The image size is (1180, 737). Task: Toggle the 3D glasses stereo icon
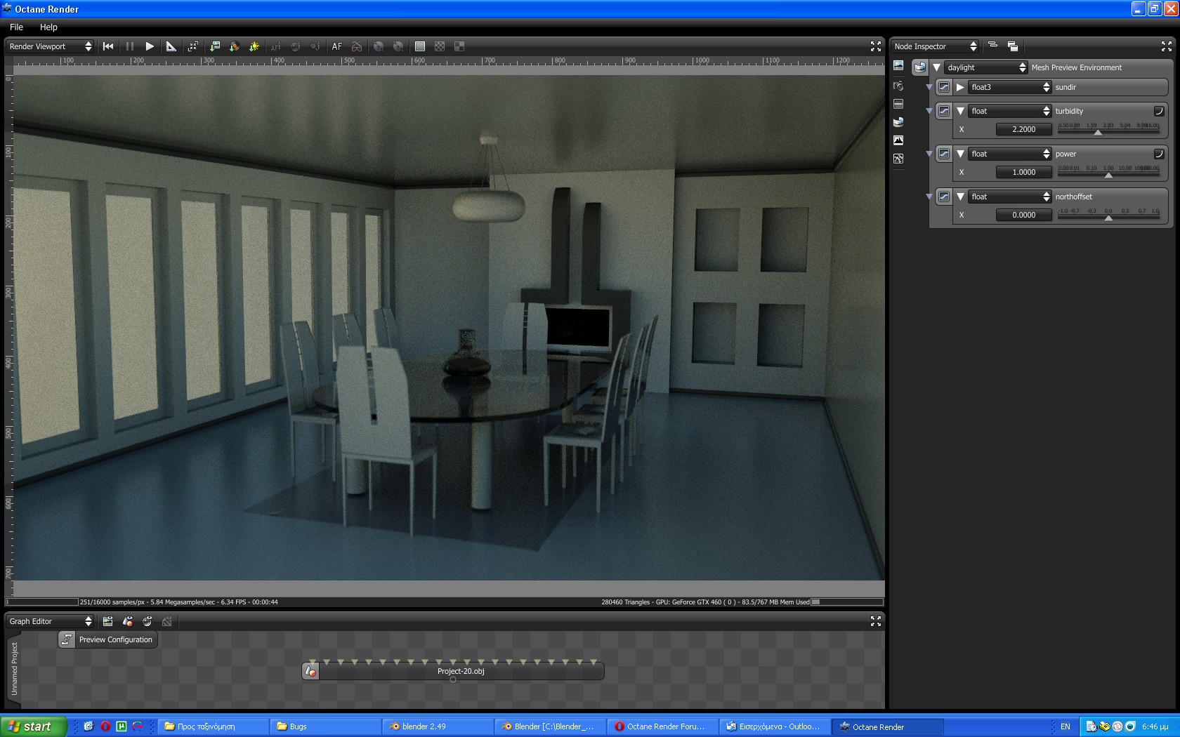click(357, 46)
